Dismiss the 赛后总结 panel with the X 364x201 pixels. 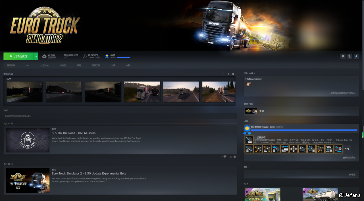[233, 74]
